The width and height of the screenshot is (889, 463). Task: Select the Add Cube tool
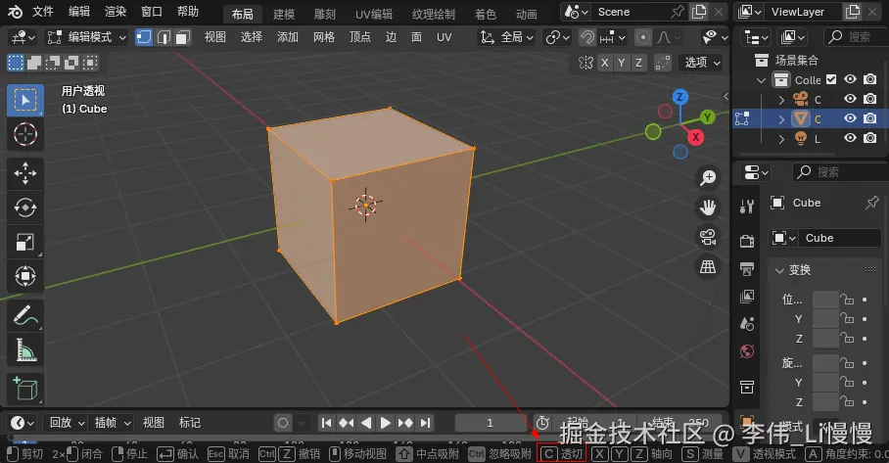(x=24, y=389)
